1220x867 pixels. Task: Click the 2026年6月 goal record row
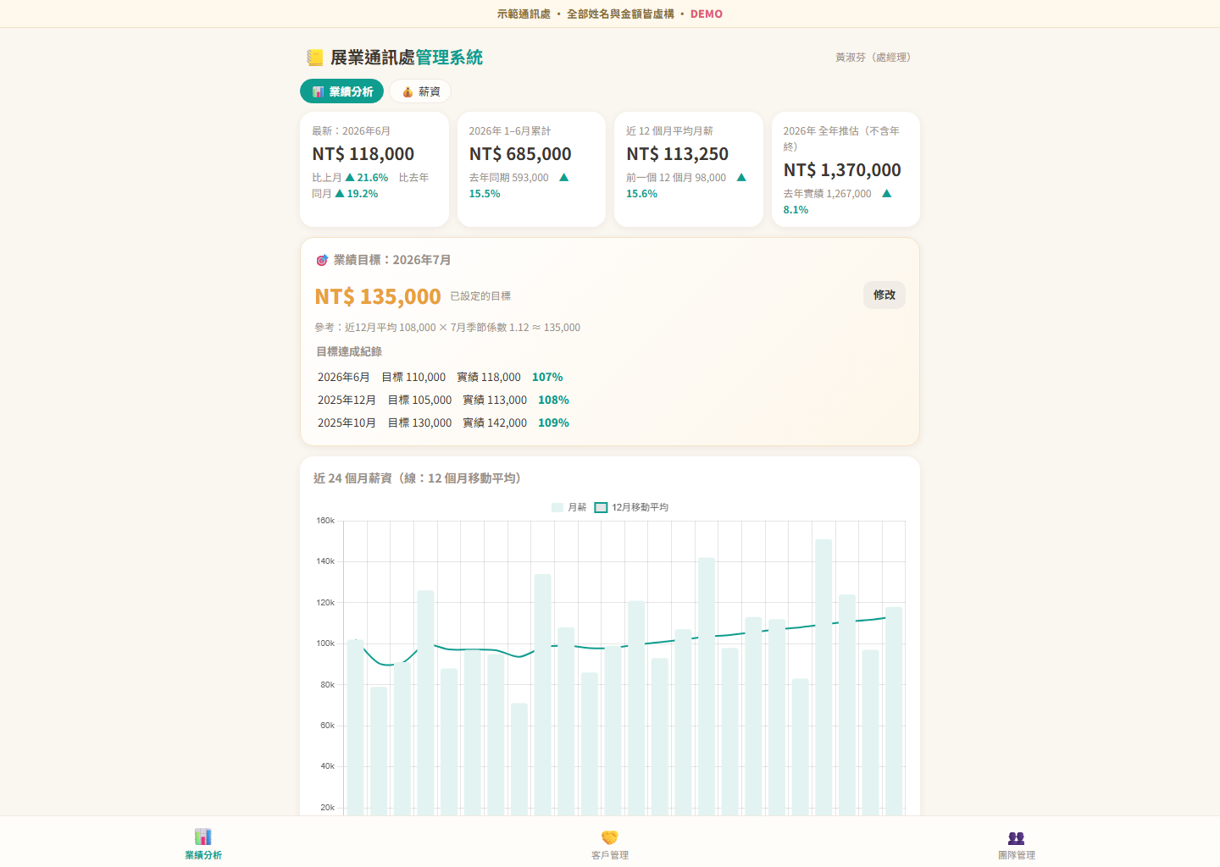tap(441, 377)
